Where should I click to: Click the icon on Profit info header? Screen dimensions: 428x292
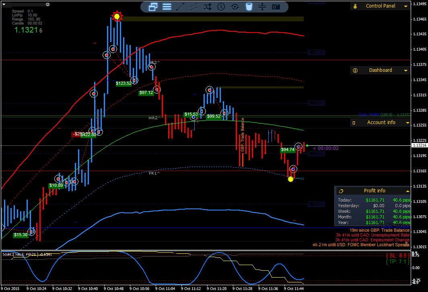pyautogui.click(x=341, y=191)
